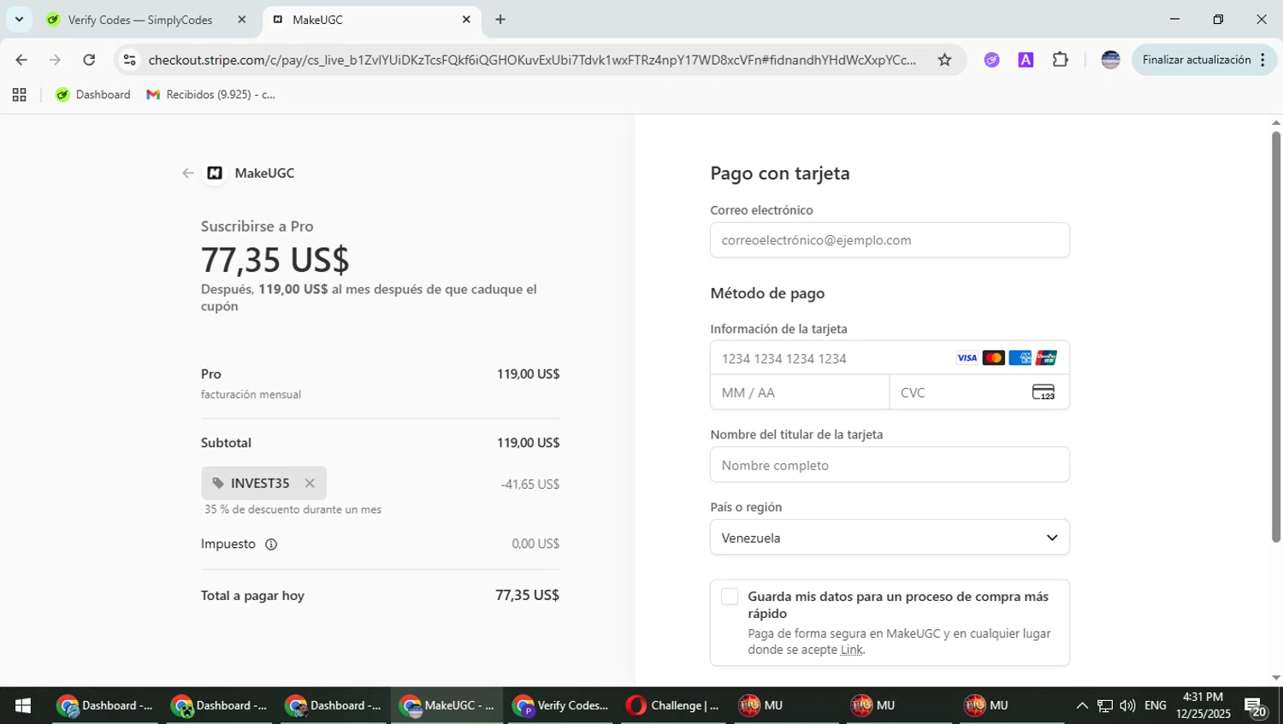Open Challenge Opera taskbar window
1283x724 pixels.
673,705
